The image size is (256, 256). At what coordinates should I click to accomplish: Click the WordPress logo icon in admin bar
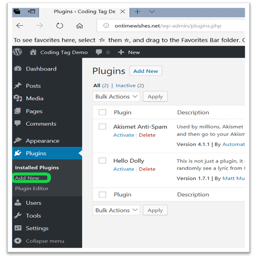17,52
